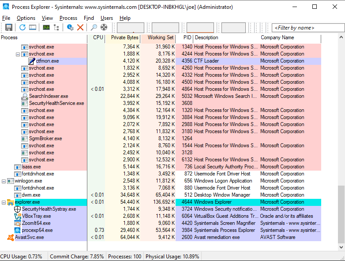Select the AvastSvc.exe process row

[x=161, y=237]
